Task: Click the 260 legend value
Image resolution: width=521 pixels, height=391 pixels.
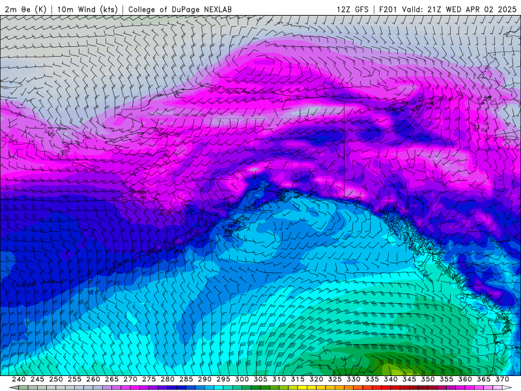Action: coord(93,379)
